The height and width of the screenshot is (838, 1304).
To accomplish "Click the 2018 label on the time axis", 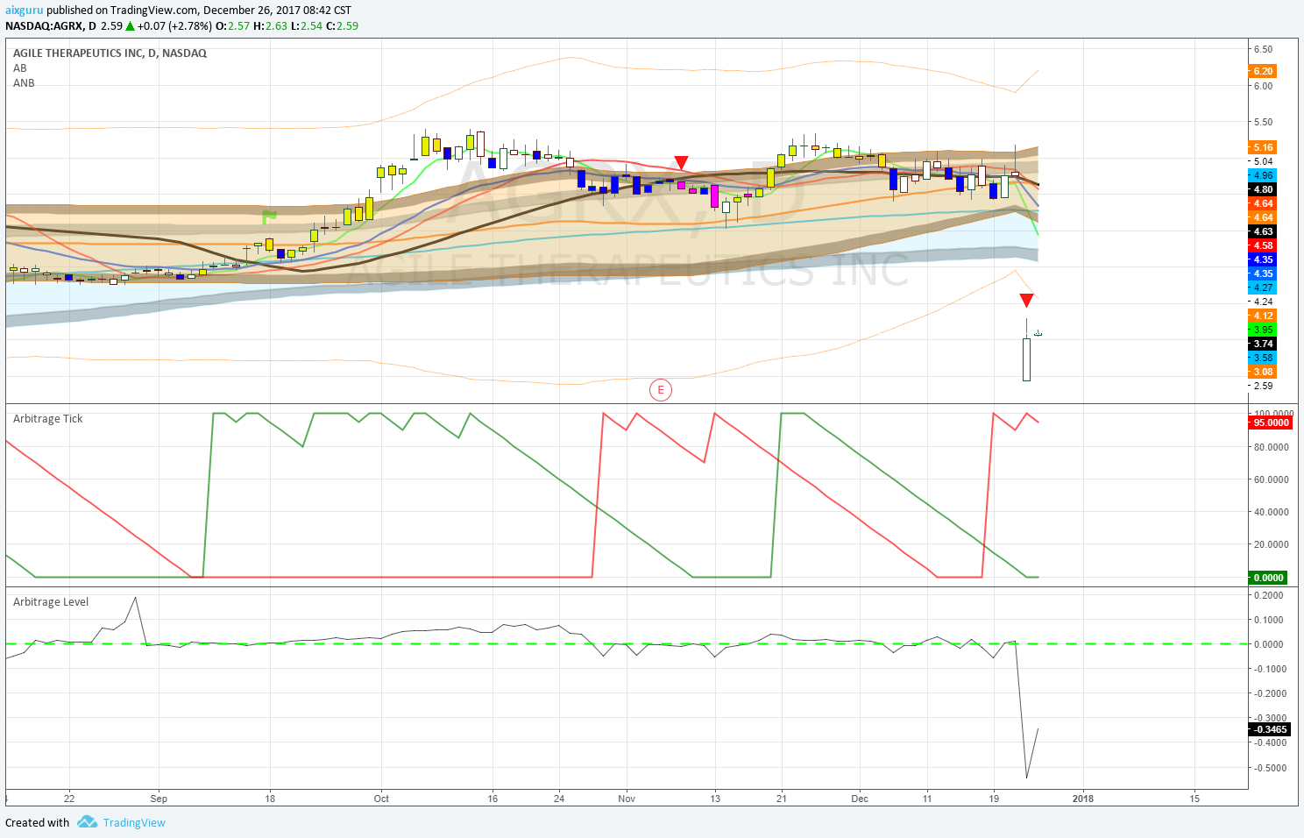I will [1083, 799].
